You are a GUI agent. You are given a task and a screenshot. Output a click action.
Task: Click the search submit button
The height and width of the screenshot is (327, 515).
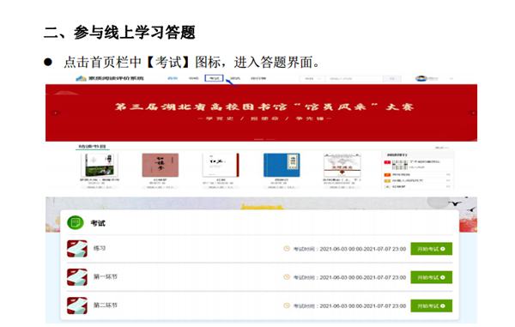coord(392,79)
